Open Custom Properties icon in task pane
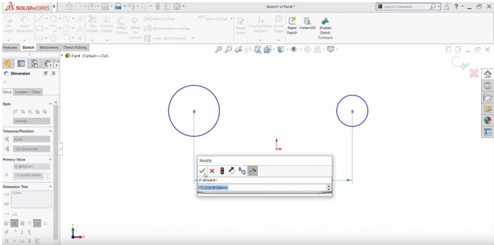Viewport: 494px width, 245px height. 487,132
